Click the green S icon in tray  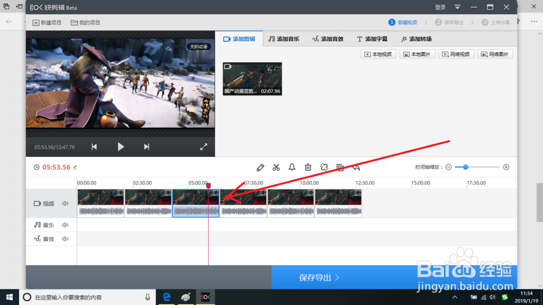pyautogui.click(x=505, y=297)
